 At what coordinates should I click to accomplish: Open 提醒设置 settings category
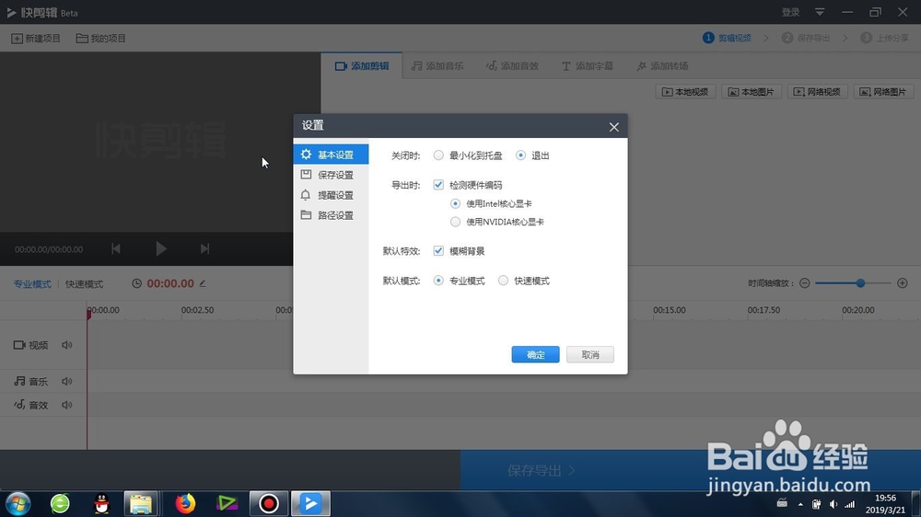click(x=331, y=195)
